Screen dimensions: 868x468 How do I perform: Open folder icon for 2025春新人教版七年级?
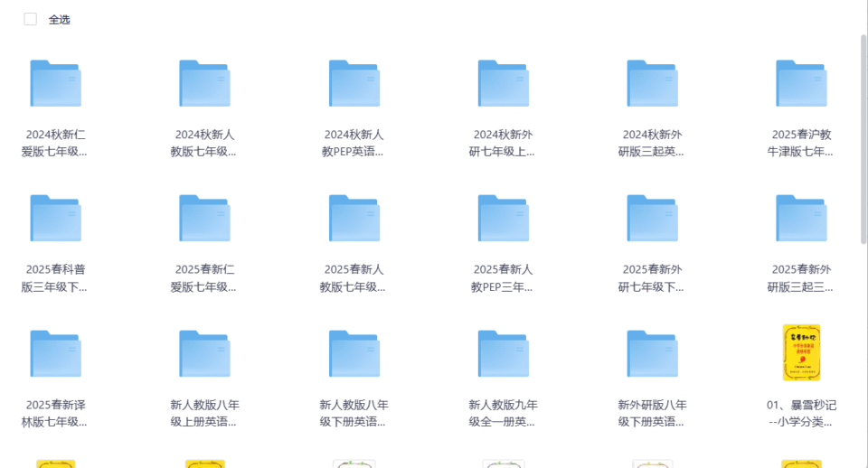pyautogui.click(x=354, y=218)
